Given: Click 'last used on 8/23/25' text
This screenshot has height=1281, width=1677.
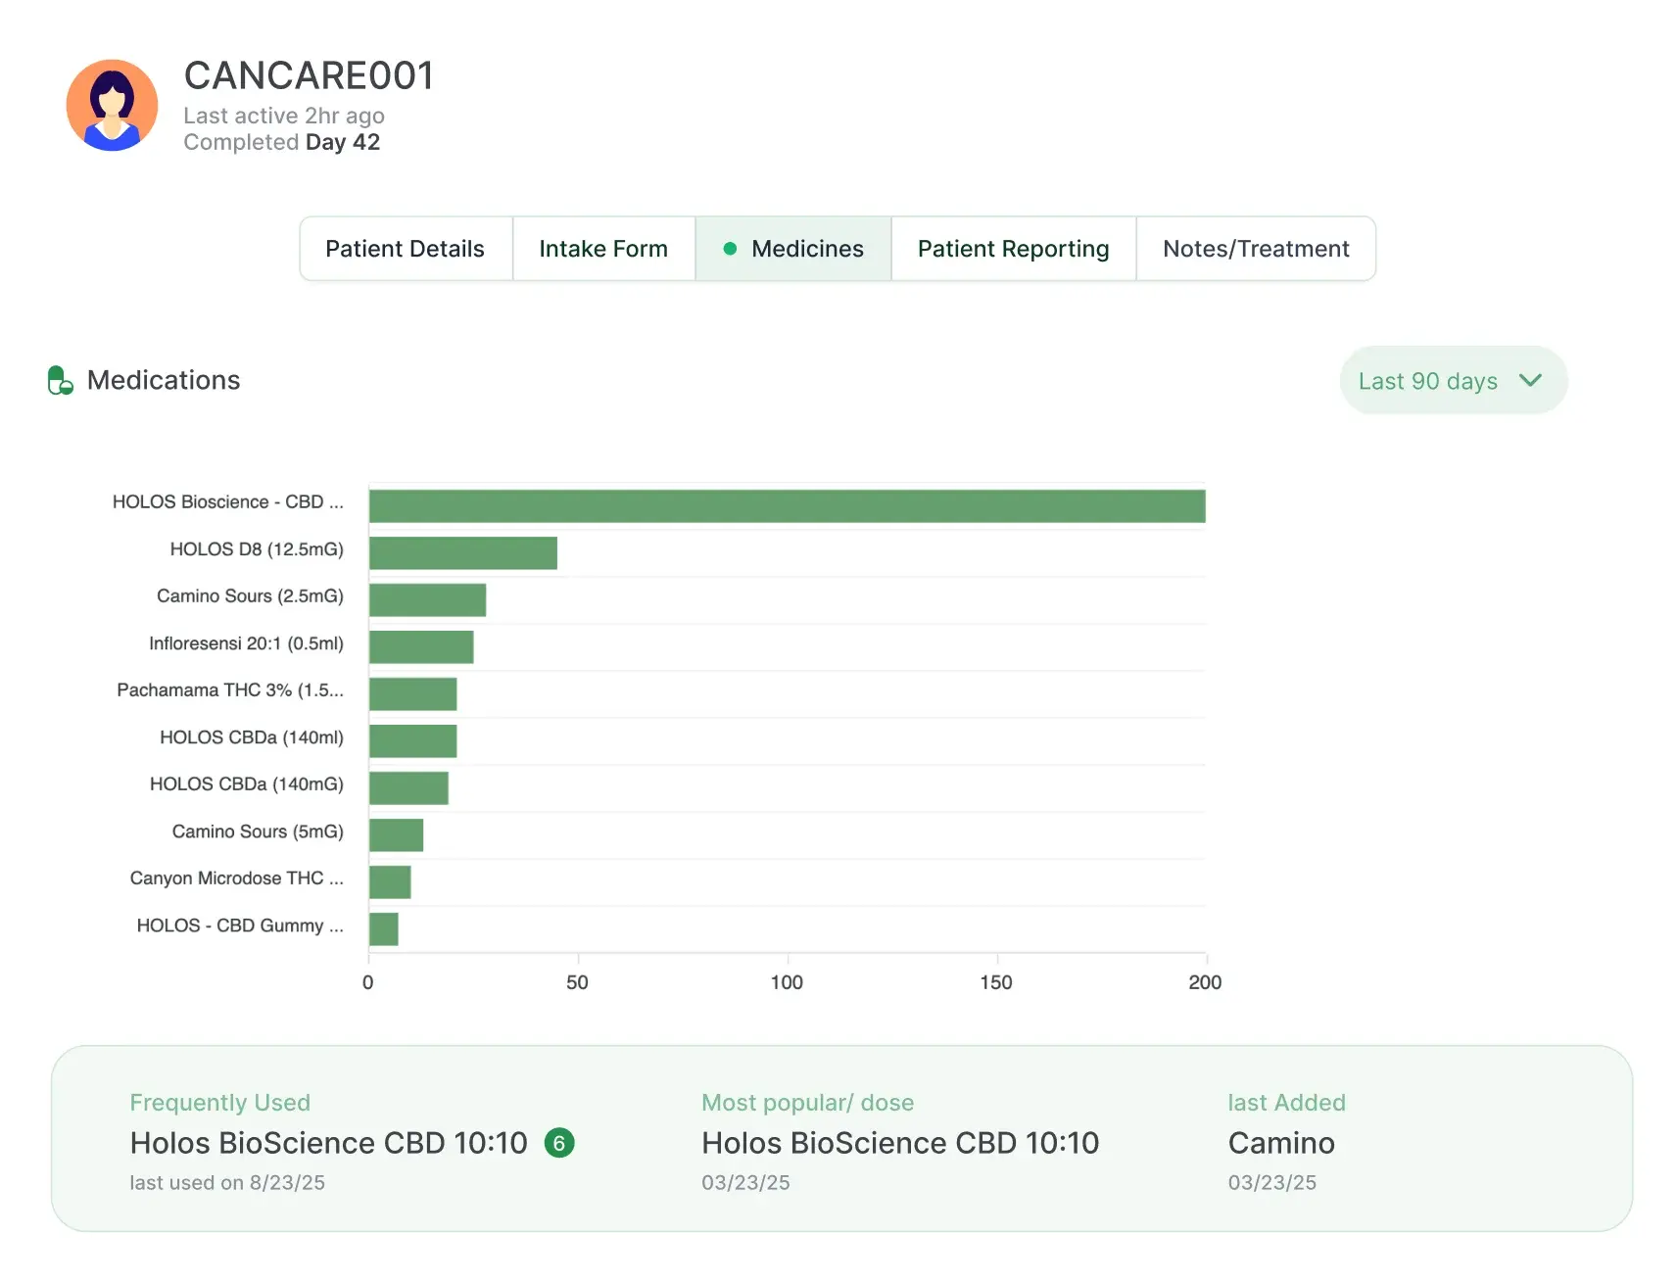Looking at the screenshot, I should pyautogui.click(x=227, y=1183).
